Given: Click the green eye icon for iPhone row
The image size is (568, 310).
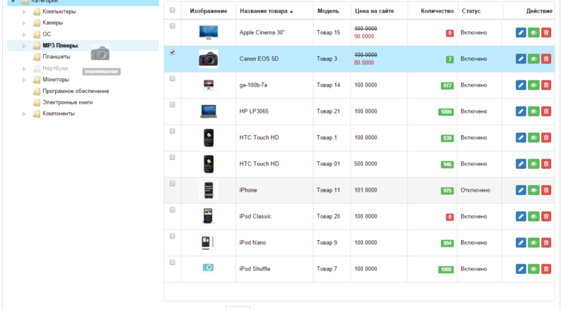Looking at the screenshot, I should click(533, 190).
